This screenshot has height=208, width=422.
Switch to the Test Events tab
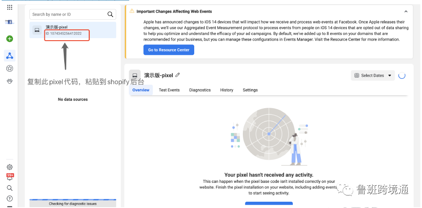coord(169,90)
